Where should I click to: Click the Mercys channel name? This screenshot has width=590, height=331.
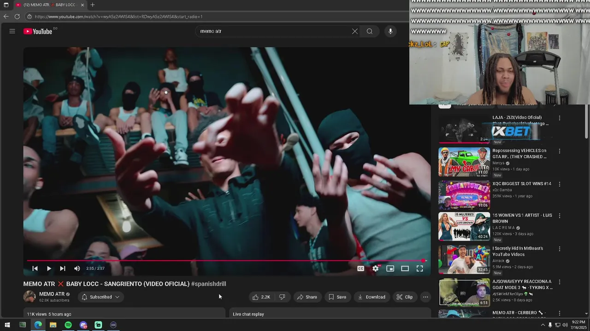(x=498, y=163)
